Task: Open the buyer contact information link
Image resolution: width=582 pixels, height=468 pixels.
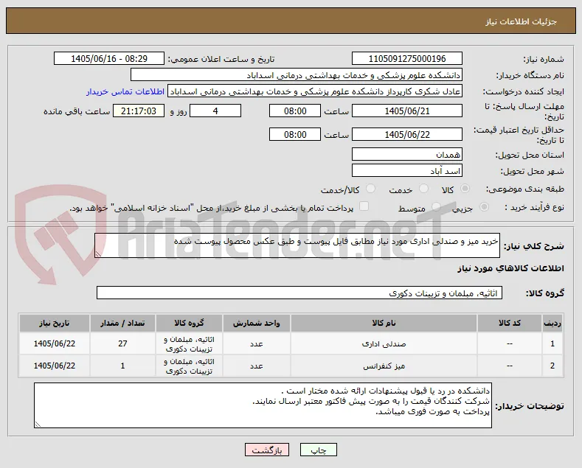Action: (125, 91)
